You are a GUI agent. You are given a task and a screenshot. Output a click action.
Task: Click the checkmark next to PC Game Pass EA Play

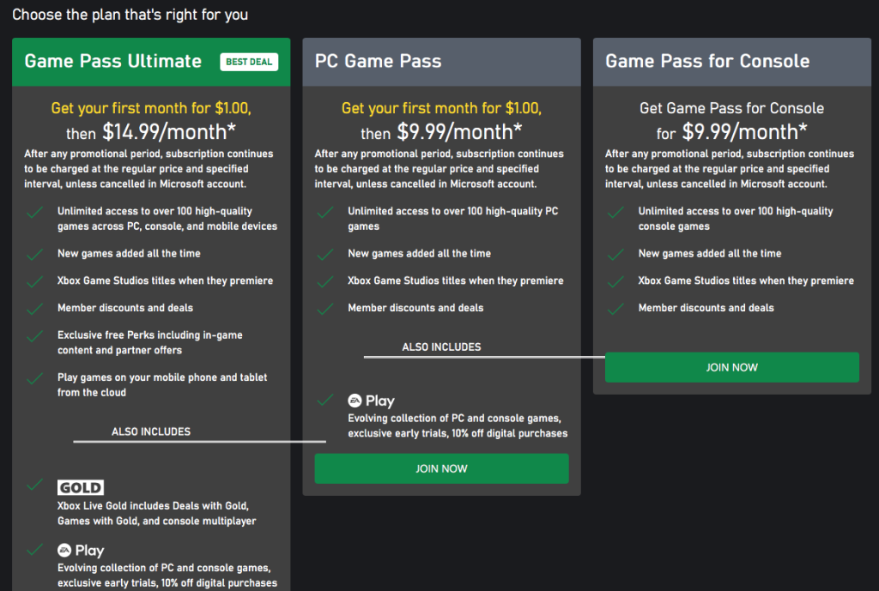tap(325, 400)
